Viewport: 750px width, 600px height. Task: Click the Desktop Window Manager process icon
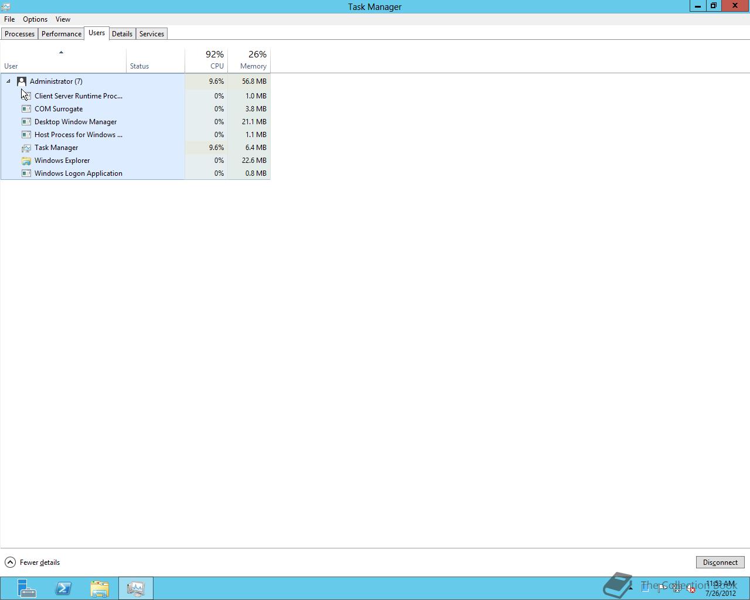click(26, 122)
